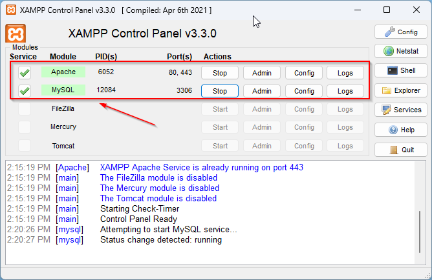Click FileZilla Config button

[304, 109]
